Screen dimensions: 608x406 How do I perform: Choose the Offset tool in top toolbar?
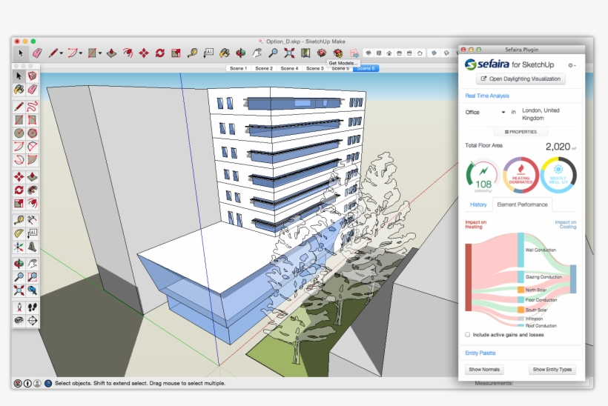(x=128, y=53)
